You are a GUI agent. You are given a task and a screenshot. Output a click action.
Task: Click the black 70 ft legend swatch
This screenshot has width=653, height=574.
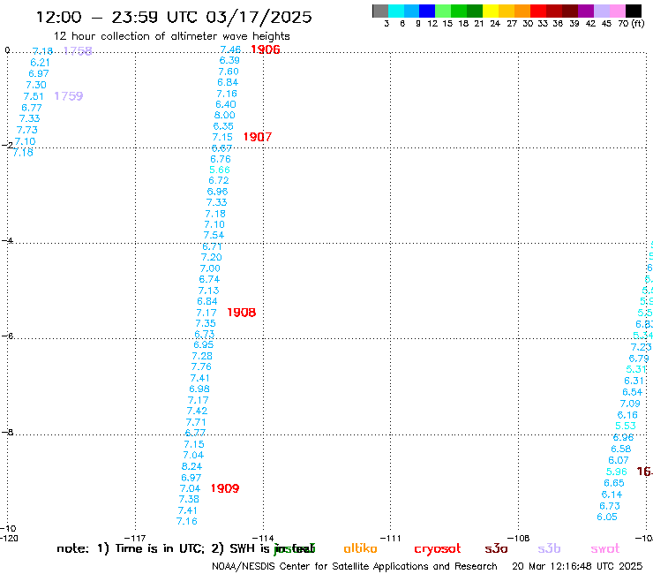633,11
